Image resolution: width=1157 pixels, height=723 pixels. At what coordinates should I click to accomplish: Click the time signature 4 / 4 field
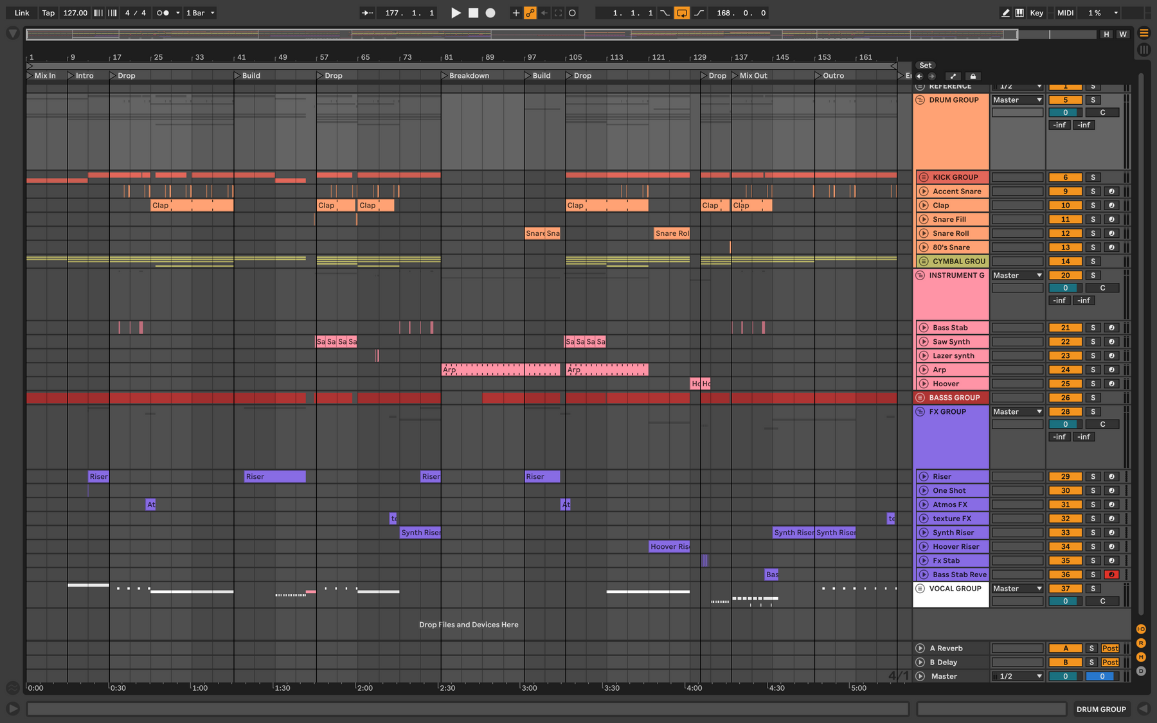136,13
